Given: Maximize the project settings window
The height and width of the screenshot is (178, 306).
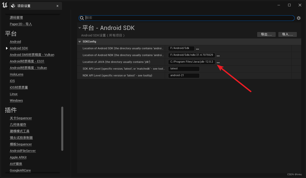Looking at the screenshot, I should pyautogui.click(x=289, y=5).
